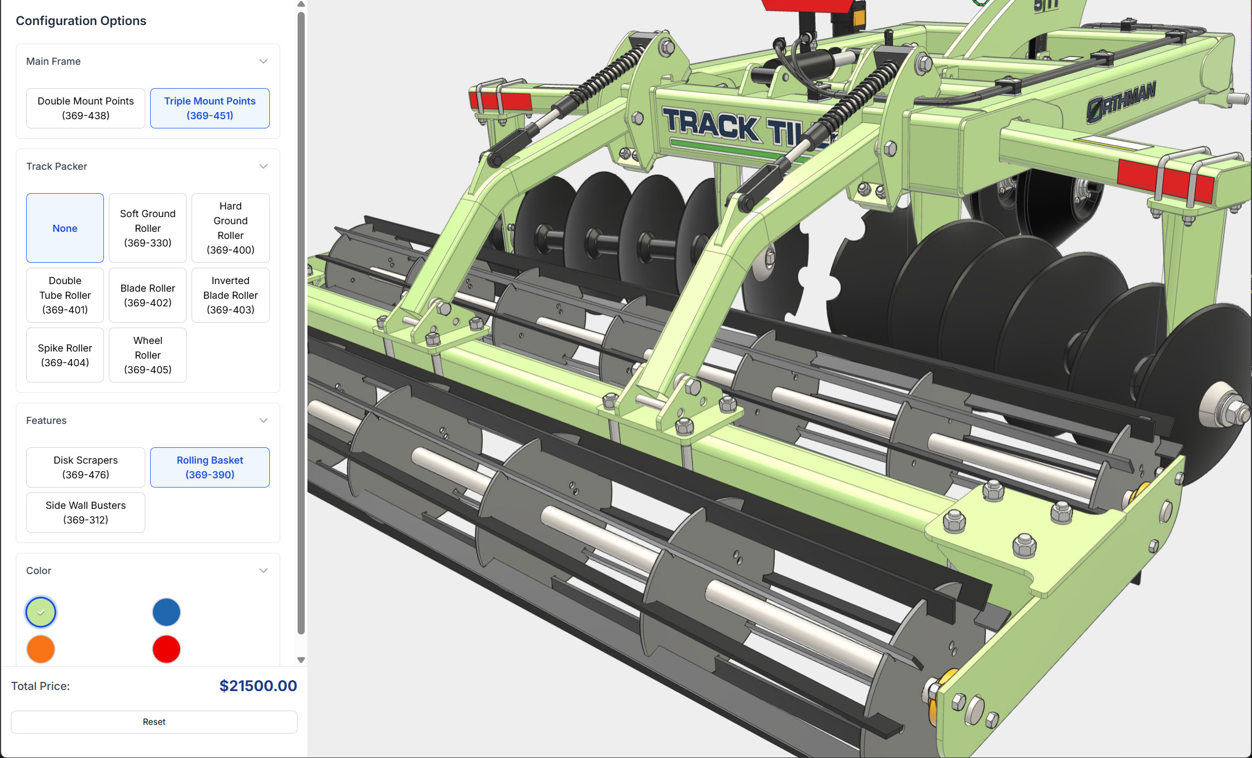Enable Side Wall Busters (369-312)
This screenshot has width=1252, height=758.
point(85,512)
